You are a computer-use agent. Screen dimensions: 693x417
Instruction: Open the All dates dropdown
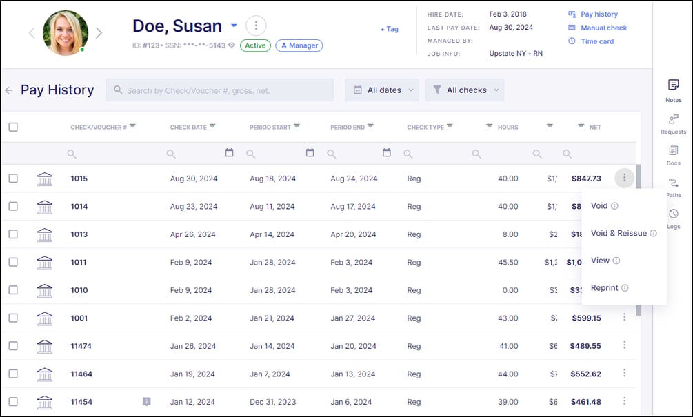pos(382,90)
